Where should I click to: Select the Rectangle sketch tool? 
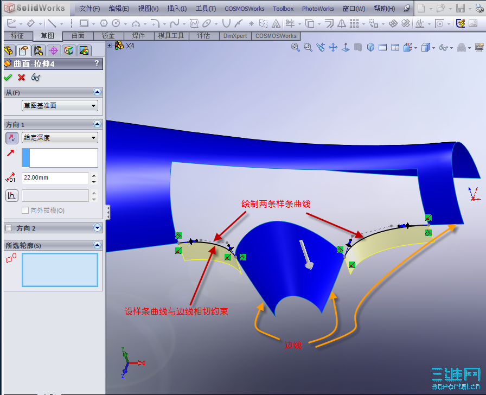[x=84, y=23]
